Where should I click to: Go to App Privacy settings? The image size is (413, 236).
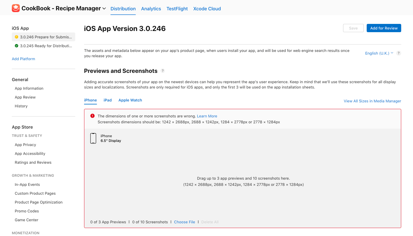pyautogui.click(x=25, y=145)
